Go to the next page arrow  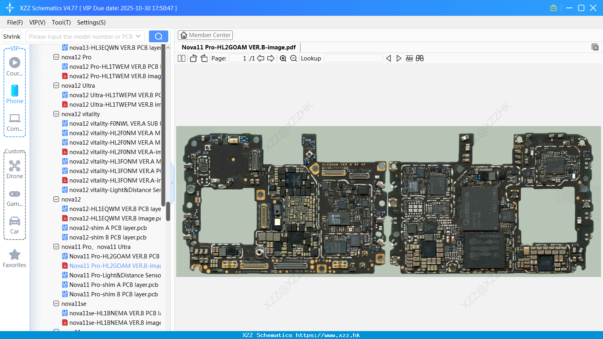(271, 58)
